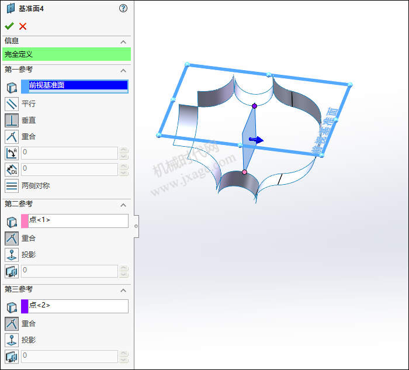409x370 pixels.
Task: Increase the second reference offset value
Action: tap(124, 268)
